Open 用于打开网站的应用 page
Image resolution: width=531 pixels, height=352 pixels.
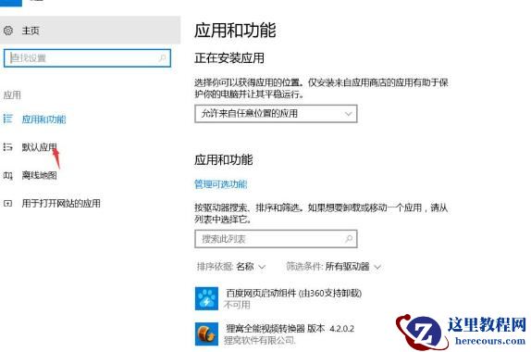pos(61,203)
